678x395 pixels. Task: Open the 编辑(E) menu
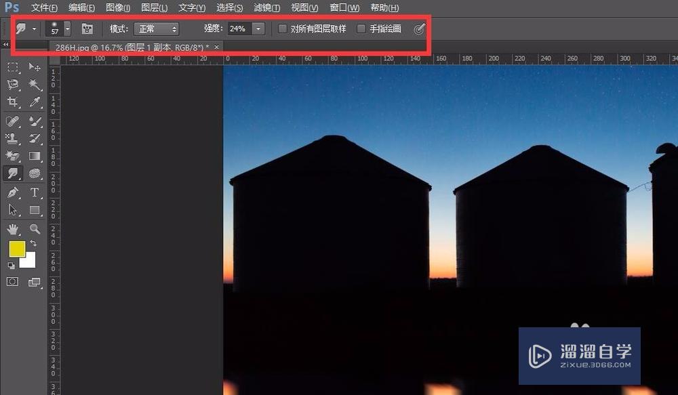coord(81,7)
